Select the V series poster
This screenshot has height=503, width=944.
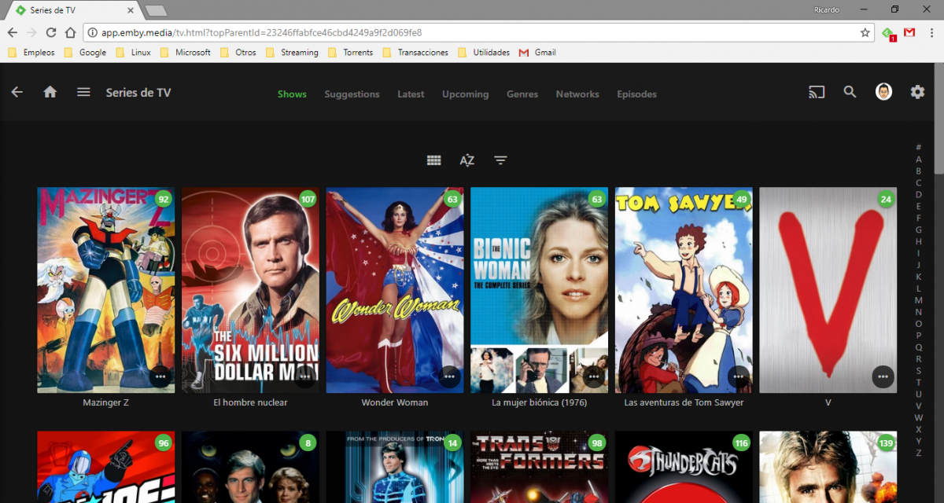[x=828, y=290]
